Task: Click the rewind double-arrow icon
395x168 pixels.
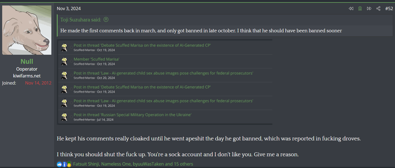Action: coord(351,8)
